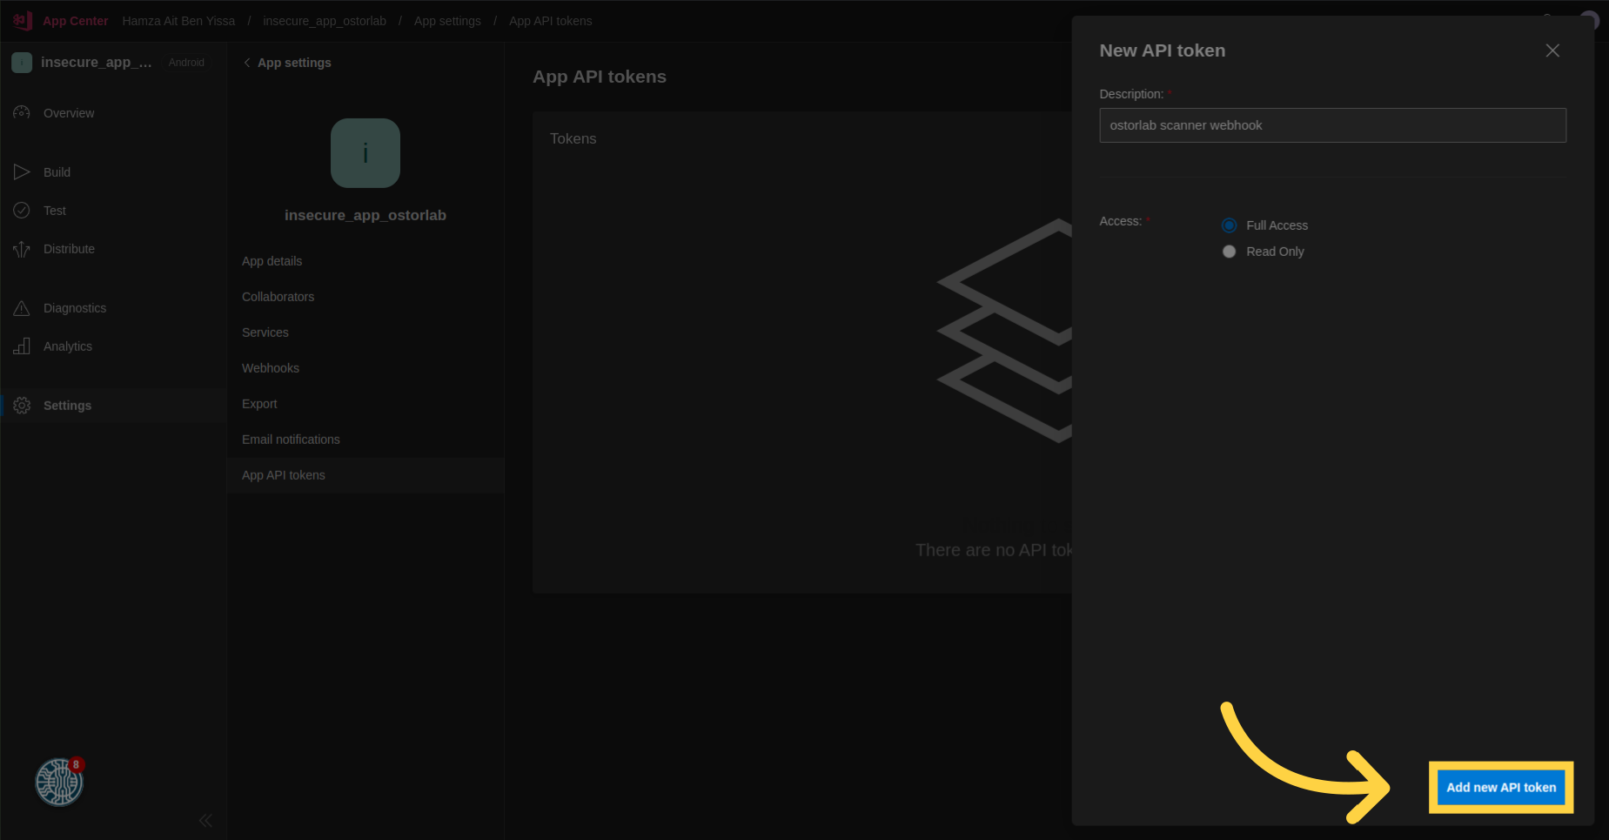The height and width of the screenshot is (840, 1609).
Task: Open Overview via its gauge icon
Action: pyautogui.click(x=22, y=113)
